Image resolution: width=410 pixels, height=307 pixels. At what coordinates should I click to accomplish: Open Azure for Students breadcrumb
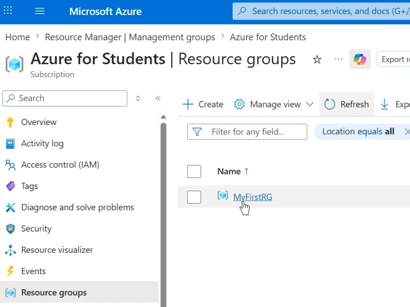coord(268,37)
